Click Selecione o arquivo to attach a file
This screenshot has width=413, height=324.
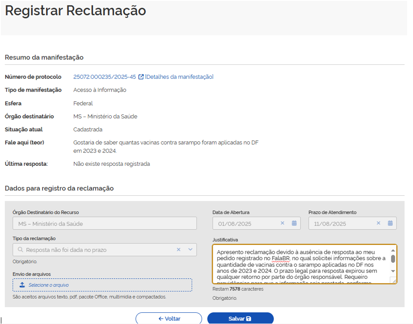(49, 285)
